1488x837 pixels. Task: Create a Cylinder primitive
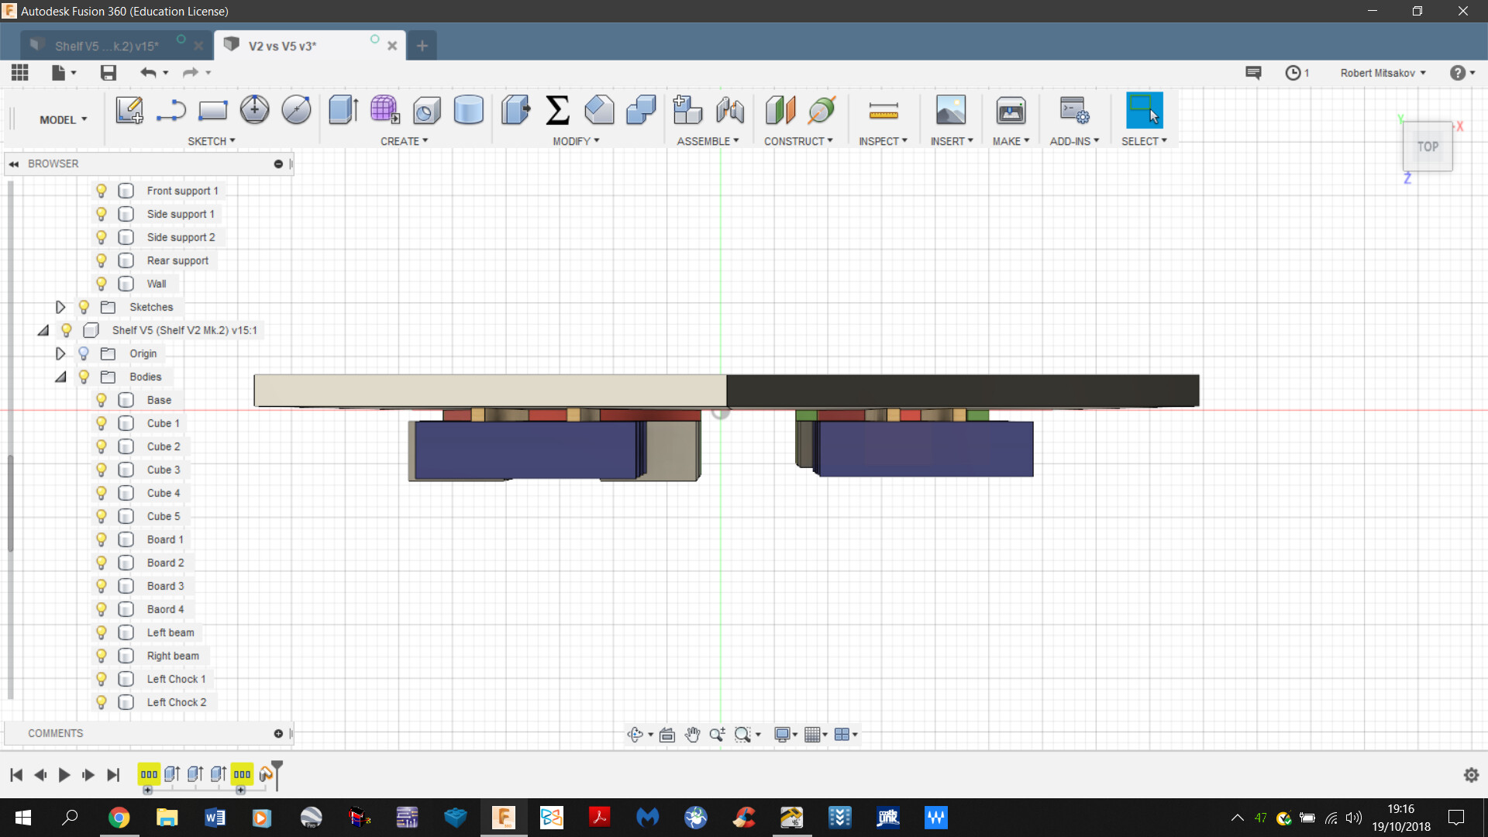[x=468, y=110]
